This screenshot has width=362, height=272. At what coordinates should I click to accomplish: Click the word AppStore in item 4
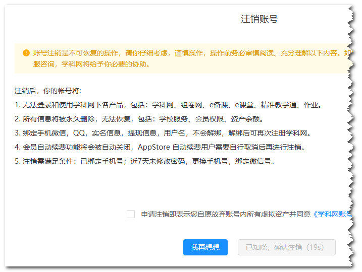coord(154,147)
